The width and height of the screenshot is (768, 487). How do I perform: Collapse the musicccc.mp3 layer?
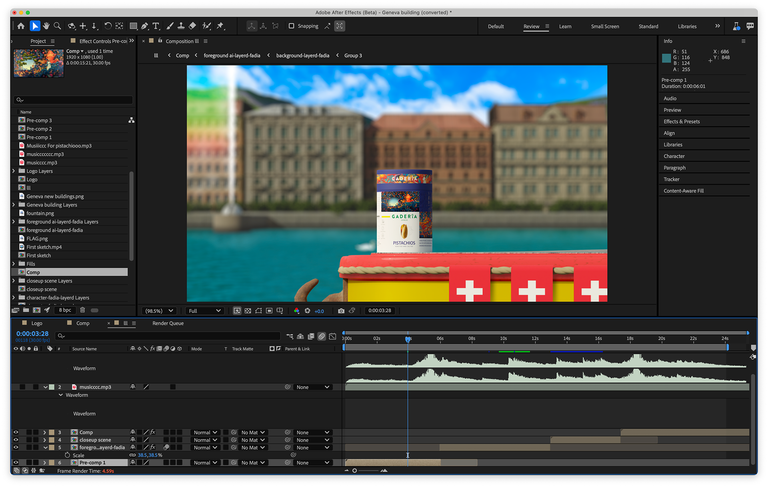click(45, 387)
